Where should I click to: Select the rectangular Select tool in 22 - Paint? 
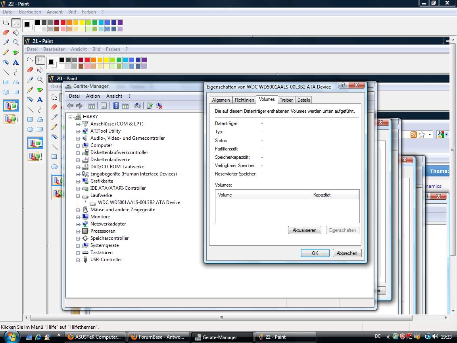click(x=16, y=23)
